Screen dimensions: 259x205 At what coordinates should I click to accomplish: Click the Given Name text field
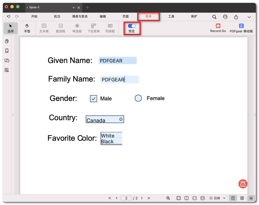pos(118,61)
